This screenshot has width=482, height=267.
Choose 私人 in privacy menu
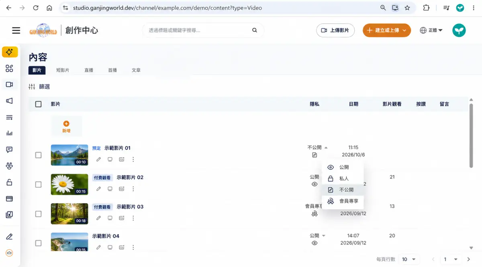click(x=343, y=178)
